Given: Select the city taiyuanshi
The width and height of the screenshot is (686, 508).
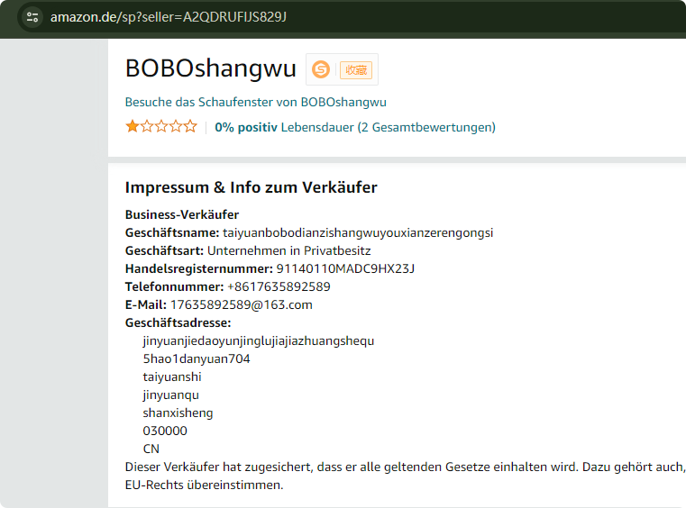Looking at the screenshot, I should pyautogui.click(x=172, y=376).
